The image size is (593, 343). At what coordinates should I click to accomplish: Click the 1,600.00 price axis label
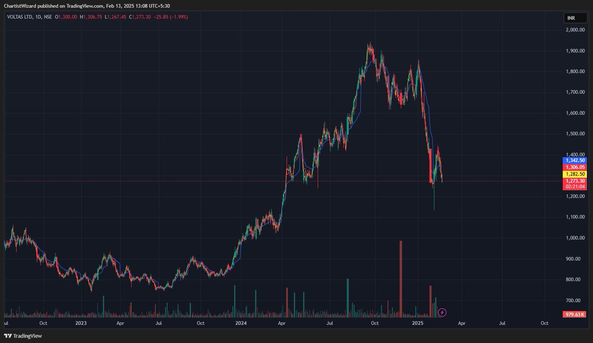(575, 113)
